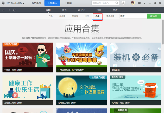Open the 装机必备 collection card
The image size is (164, 113).
pos(135,57)
